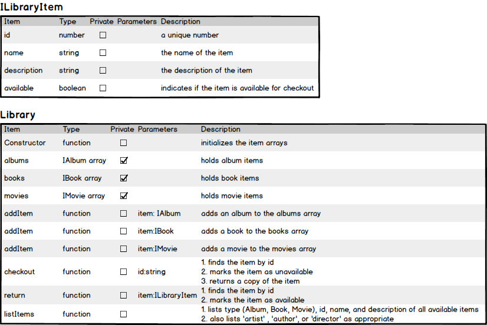The height and width of the screenshot is (325, 487).
Task: Select 'adds a movie to the movies array'
Action: 258,248
